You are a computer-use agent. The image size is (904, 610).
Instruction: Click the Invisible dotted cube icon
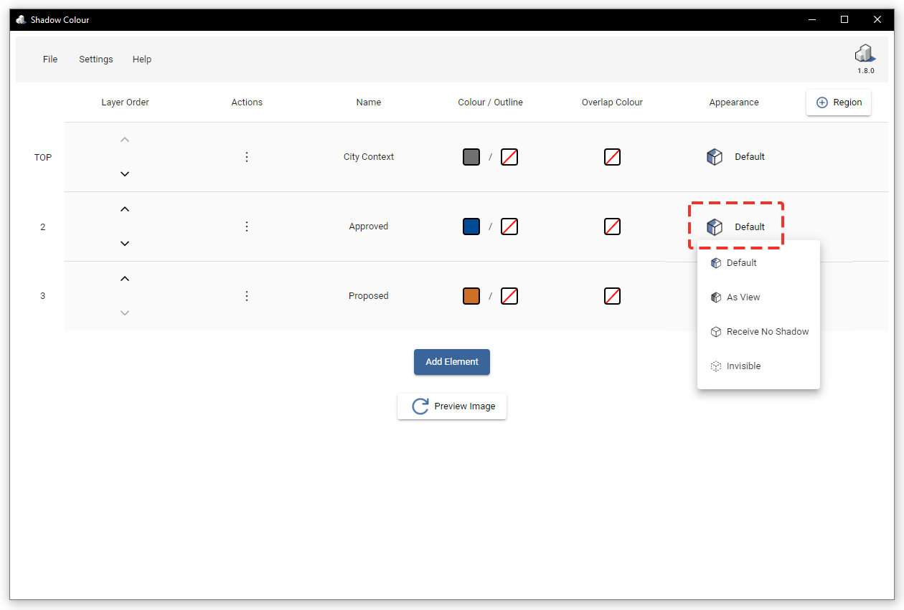pyautogui.click(x=715, y=366)
